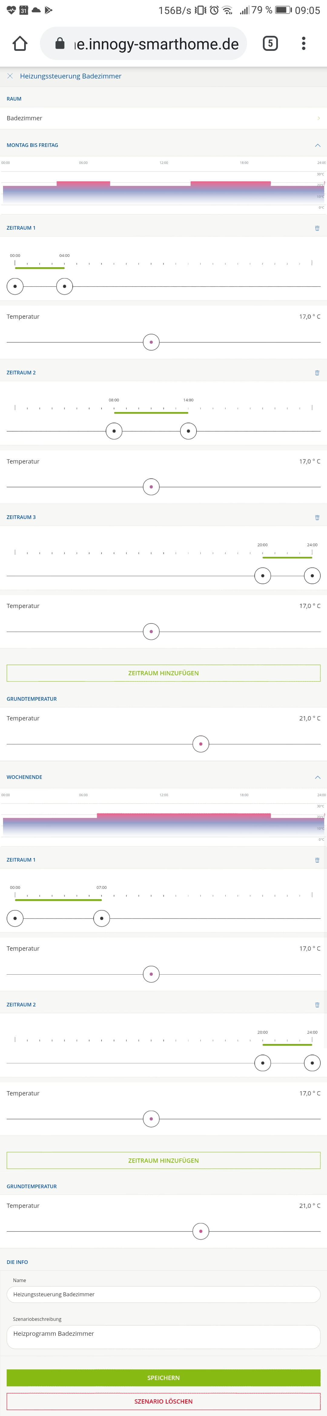Screen dimensions: 327x1416
Task: Click Zeitraum hinzufügen under Wochenende
Action: click(163, 1160)
